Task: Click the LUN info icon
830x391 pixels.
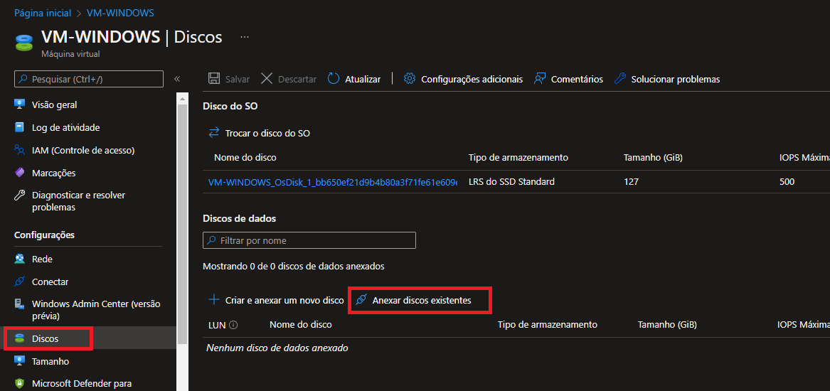Action: click(x=233, y=325)
